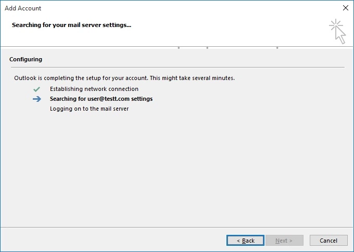Click the blue arrow current-step indicator
The width and height of the screenshot is (354, 252).
pos(37,99)
